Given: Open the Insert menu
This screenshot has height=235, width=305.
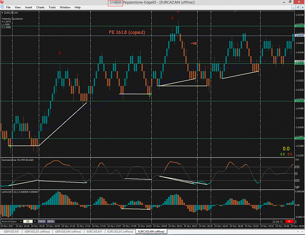Looking at the screenshot, I should click(x=28, y=7).
